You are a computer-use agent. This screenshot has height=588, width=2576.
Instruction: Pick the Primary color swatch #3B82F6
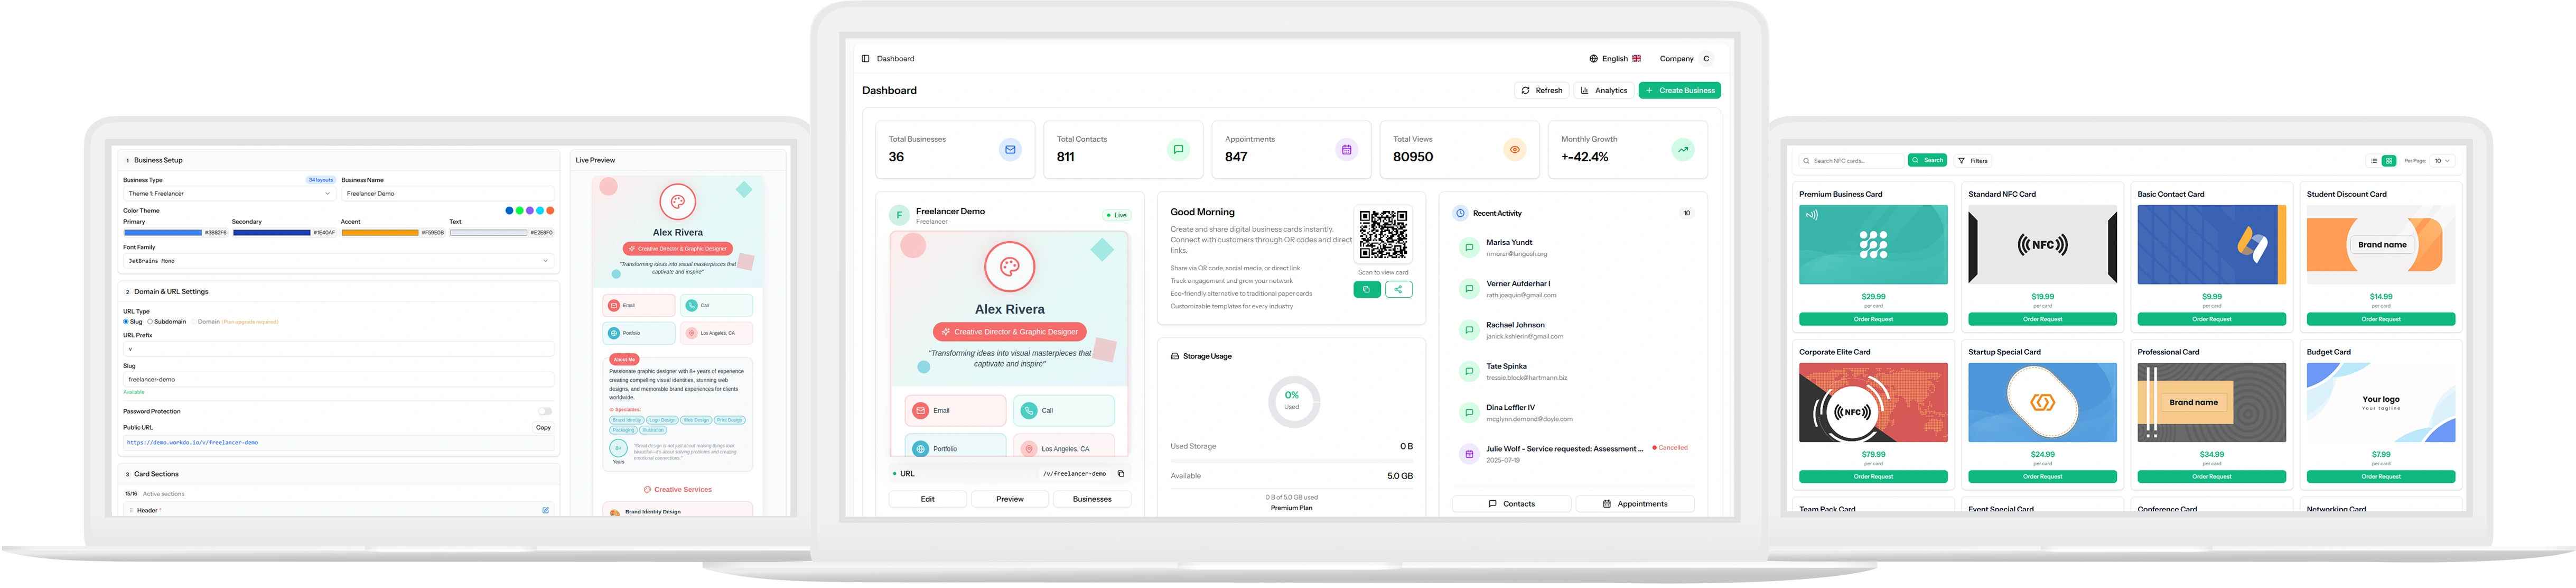click(163, 232)
